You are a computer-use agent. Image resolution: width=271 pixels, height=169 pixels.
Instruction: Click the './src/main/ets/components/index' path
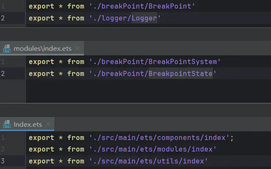pyautogui.click(x=159, y=138)
